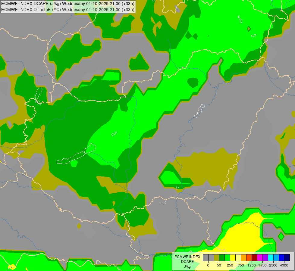Click the light orange legend swatch
295x271 pixels.
tap(244, 257)
